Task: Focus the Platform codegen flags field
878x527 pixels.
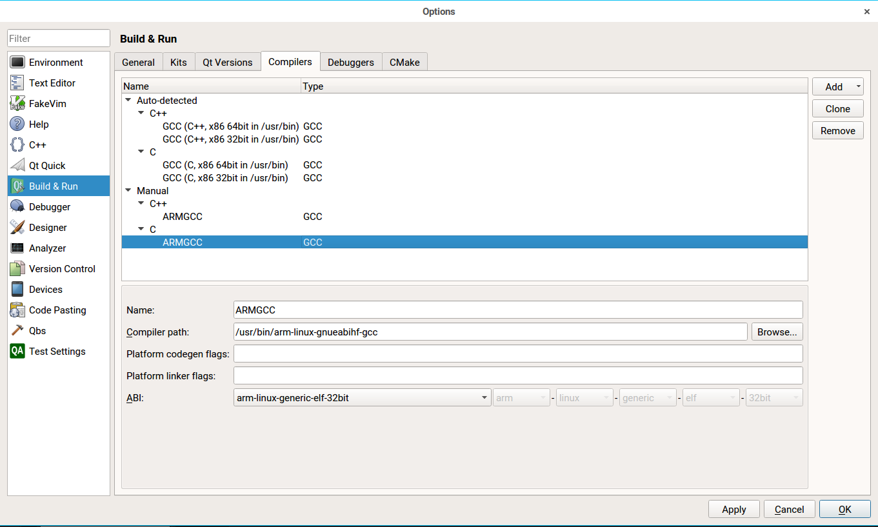Action: tap(518, 354)
